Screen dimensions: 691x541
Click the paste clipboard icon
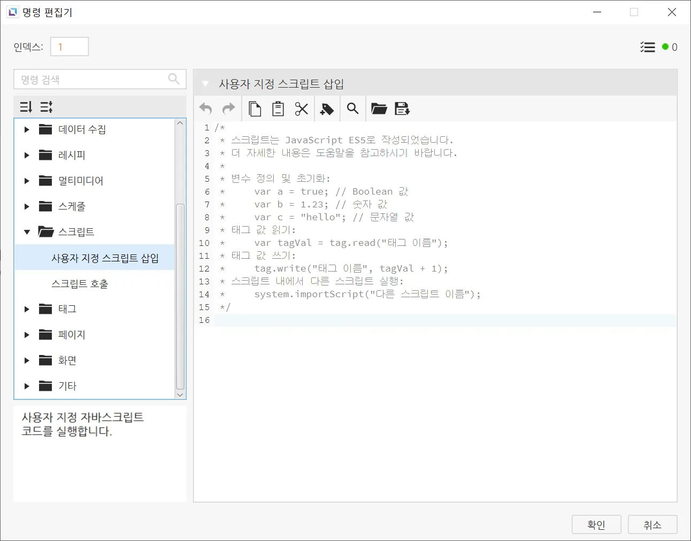278,109
